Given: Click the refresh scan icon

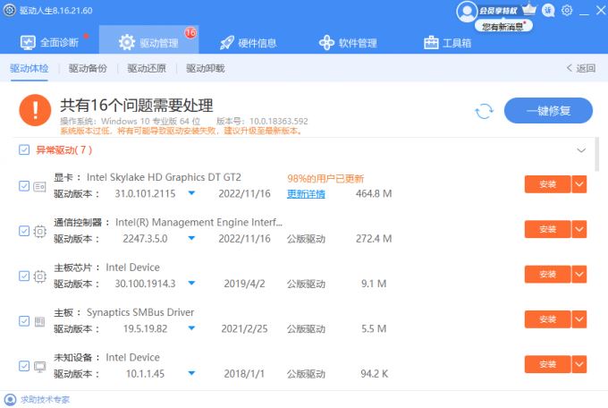Looking at the screenshot, I should [484, 111].
